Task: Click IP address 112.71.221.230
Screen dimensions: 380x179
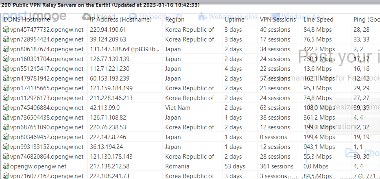Action: pos(109,69)
